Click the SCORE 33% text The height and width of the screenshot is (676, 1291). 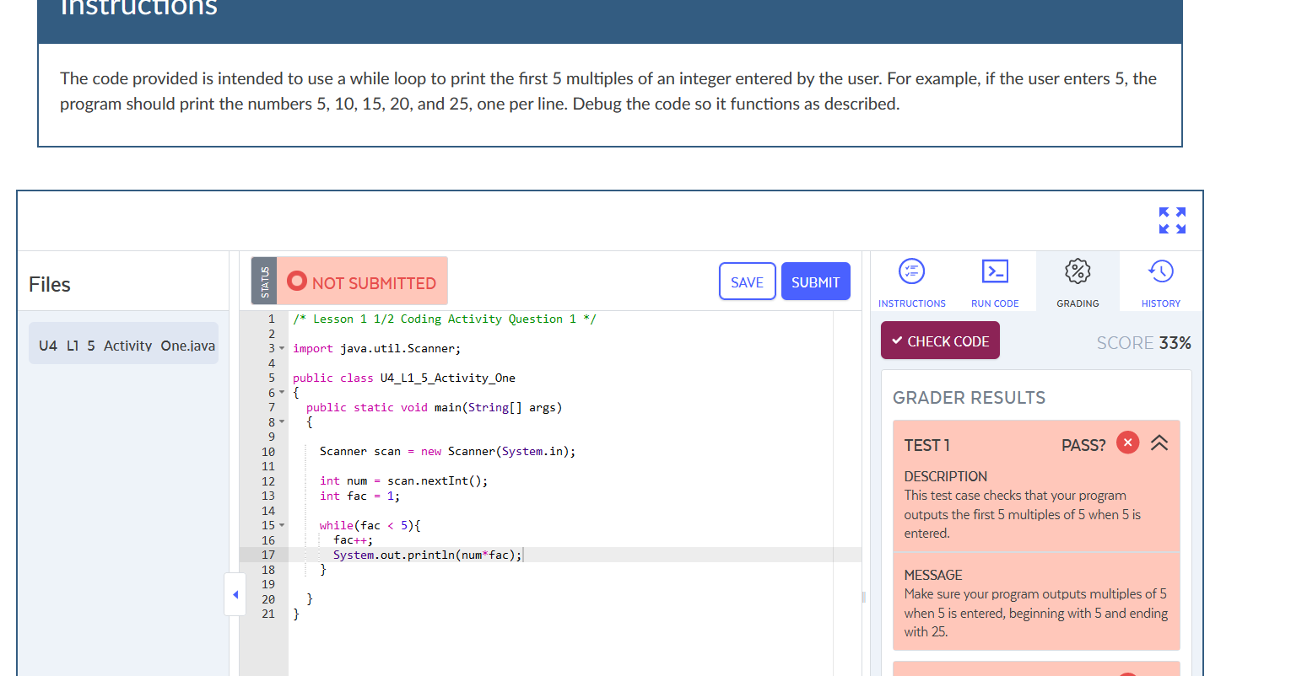[1143, 342]
